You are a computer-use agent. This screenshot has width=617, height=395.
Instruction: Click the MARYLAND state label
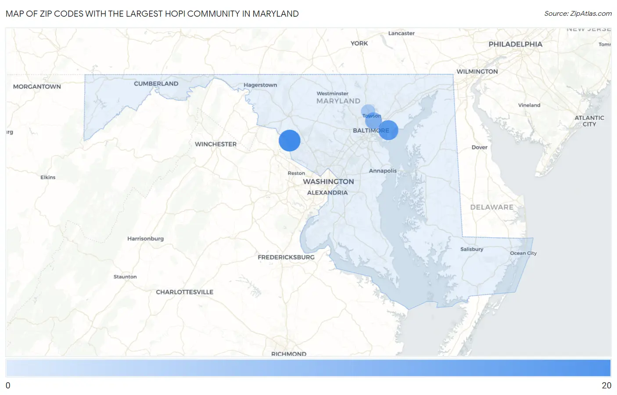pyautogui.click(x=338, y=101)
